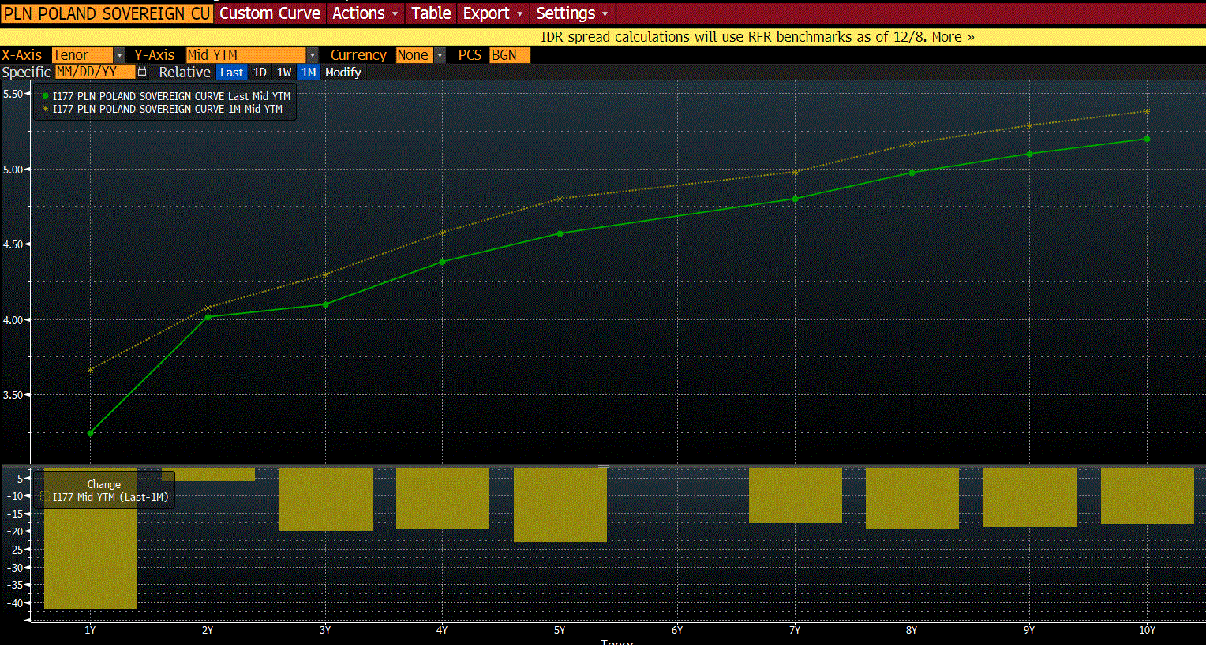This screenshot has height=645, width=1206.
Task: Open the Y-Axis Mid YTM dropdown
Action: pyautogui.click(x=312, y=55)
